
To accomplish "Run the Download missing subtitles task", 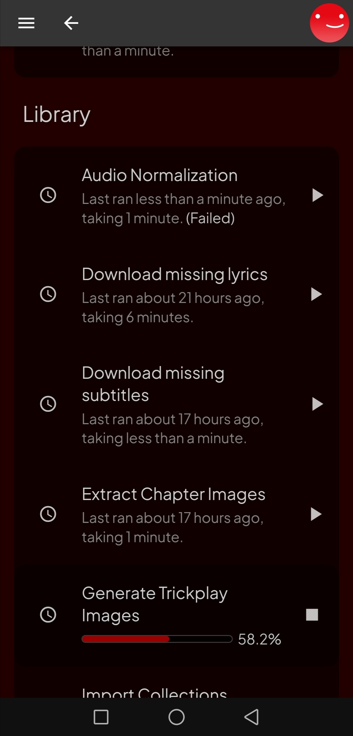I will tap(317, 404).
